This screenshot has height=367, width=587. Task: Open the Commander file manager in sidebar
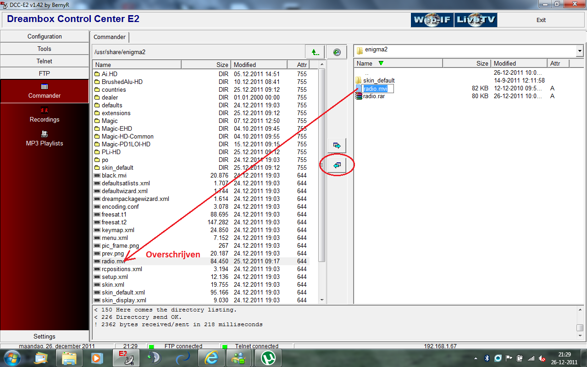point(44,91)
